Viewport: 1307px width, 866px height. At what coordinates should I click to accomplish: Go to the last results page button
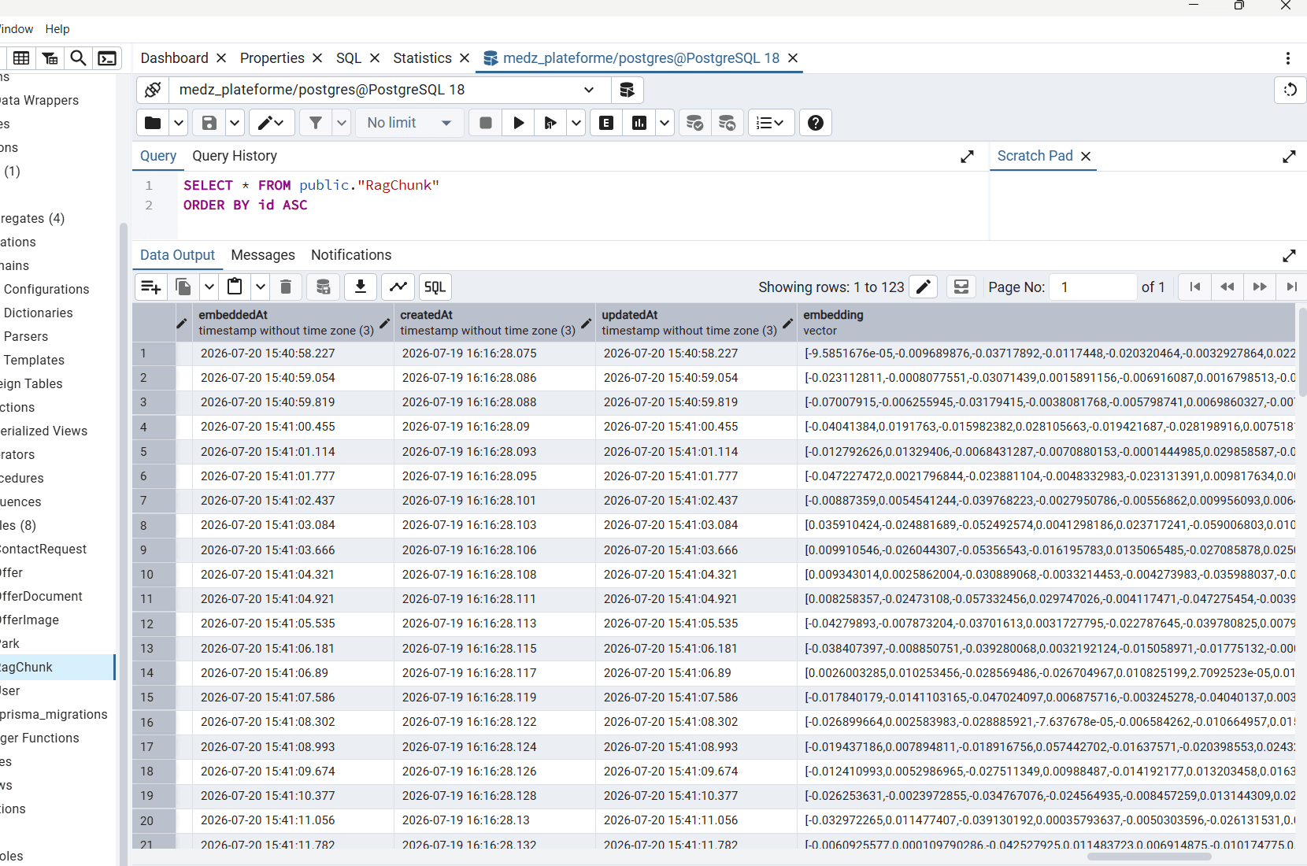coord(1291,287)
